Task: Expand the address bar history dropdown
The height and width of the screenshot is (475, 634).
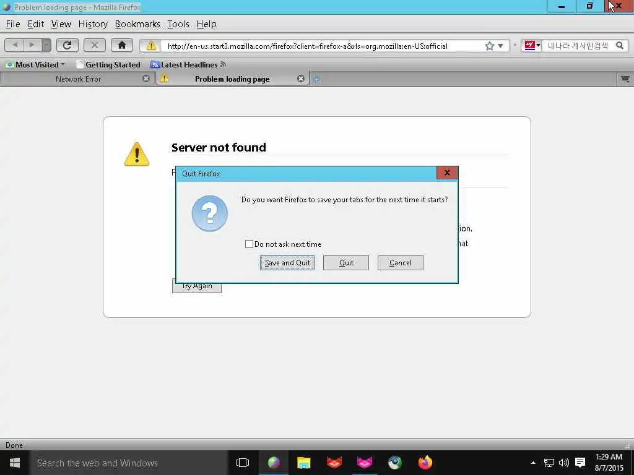Action: point(500,46)
